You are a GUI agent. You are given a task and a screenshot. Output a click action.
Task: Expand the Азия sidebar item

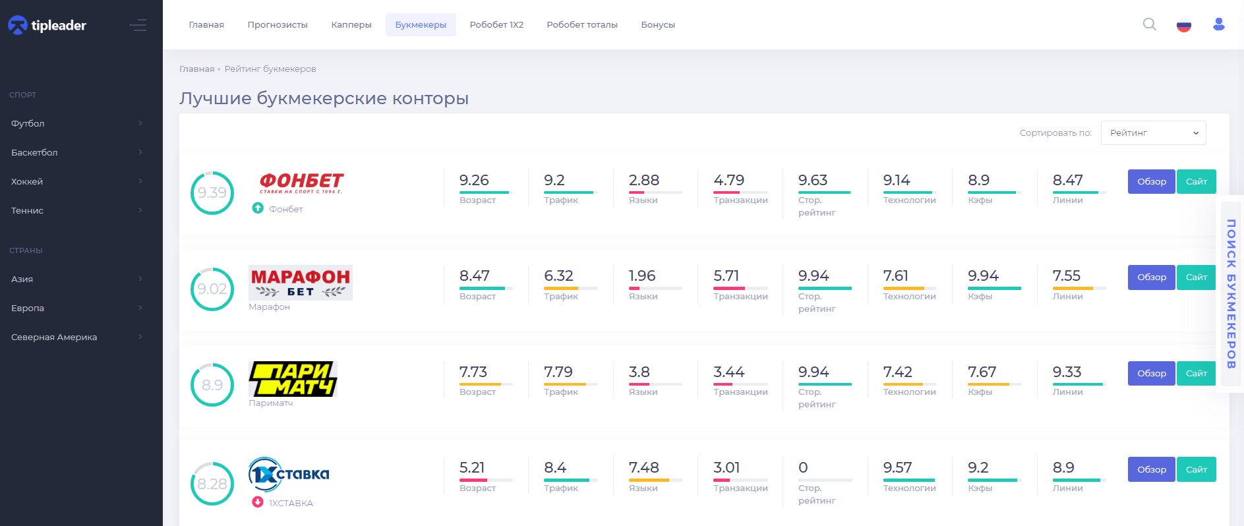(x=76, y=279)
